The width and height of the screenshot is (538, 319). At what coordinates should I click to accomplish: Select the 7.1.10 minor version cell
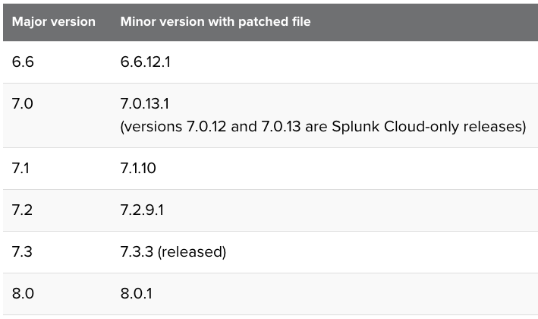pyautogui.click(x=140, y=168)
